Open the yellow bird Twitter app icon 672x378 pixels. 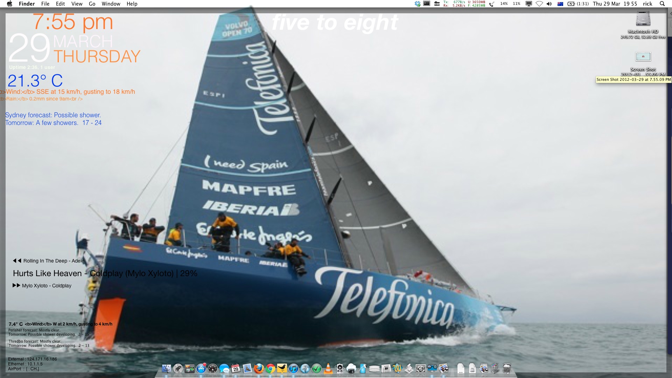point(282,368)
